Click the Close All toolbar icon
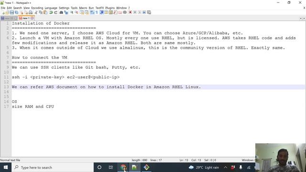Image resolution: width=306 pixels, height=172 pixels. pyautogui.click(x=26, y=12)
